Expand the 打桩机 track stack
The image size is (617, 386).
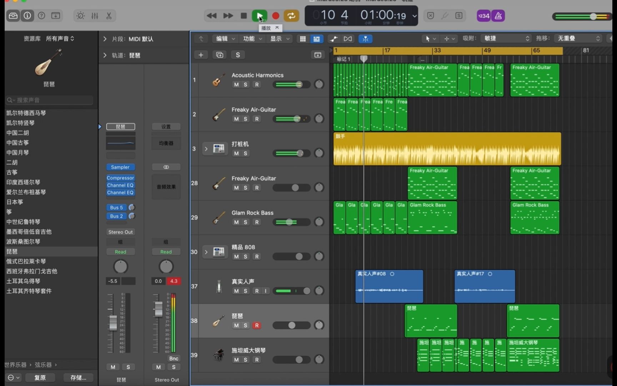tap(206, 149)
